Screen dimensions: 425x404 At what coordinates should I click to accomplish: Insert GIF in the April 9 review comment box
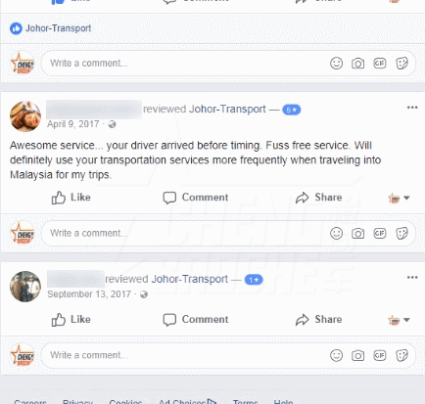(x=380, y=233)
